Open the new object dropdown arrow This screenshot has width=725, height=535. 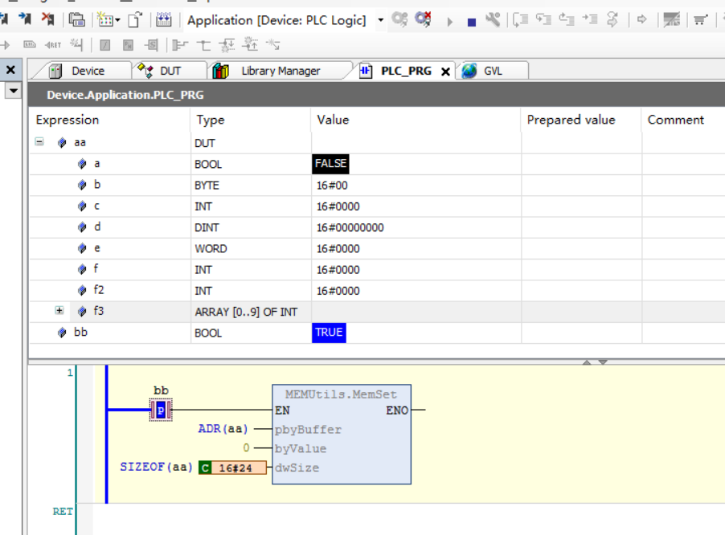(118, 20)
